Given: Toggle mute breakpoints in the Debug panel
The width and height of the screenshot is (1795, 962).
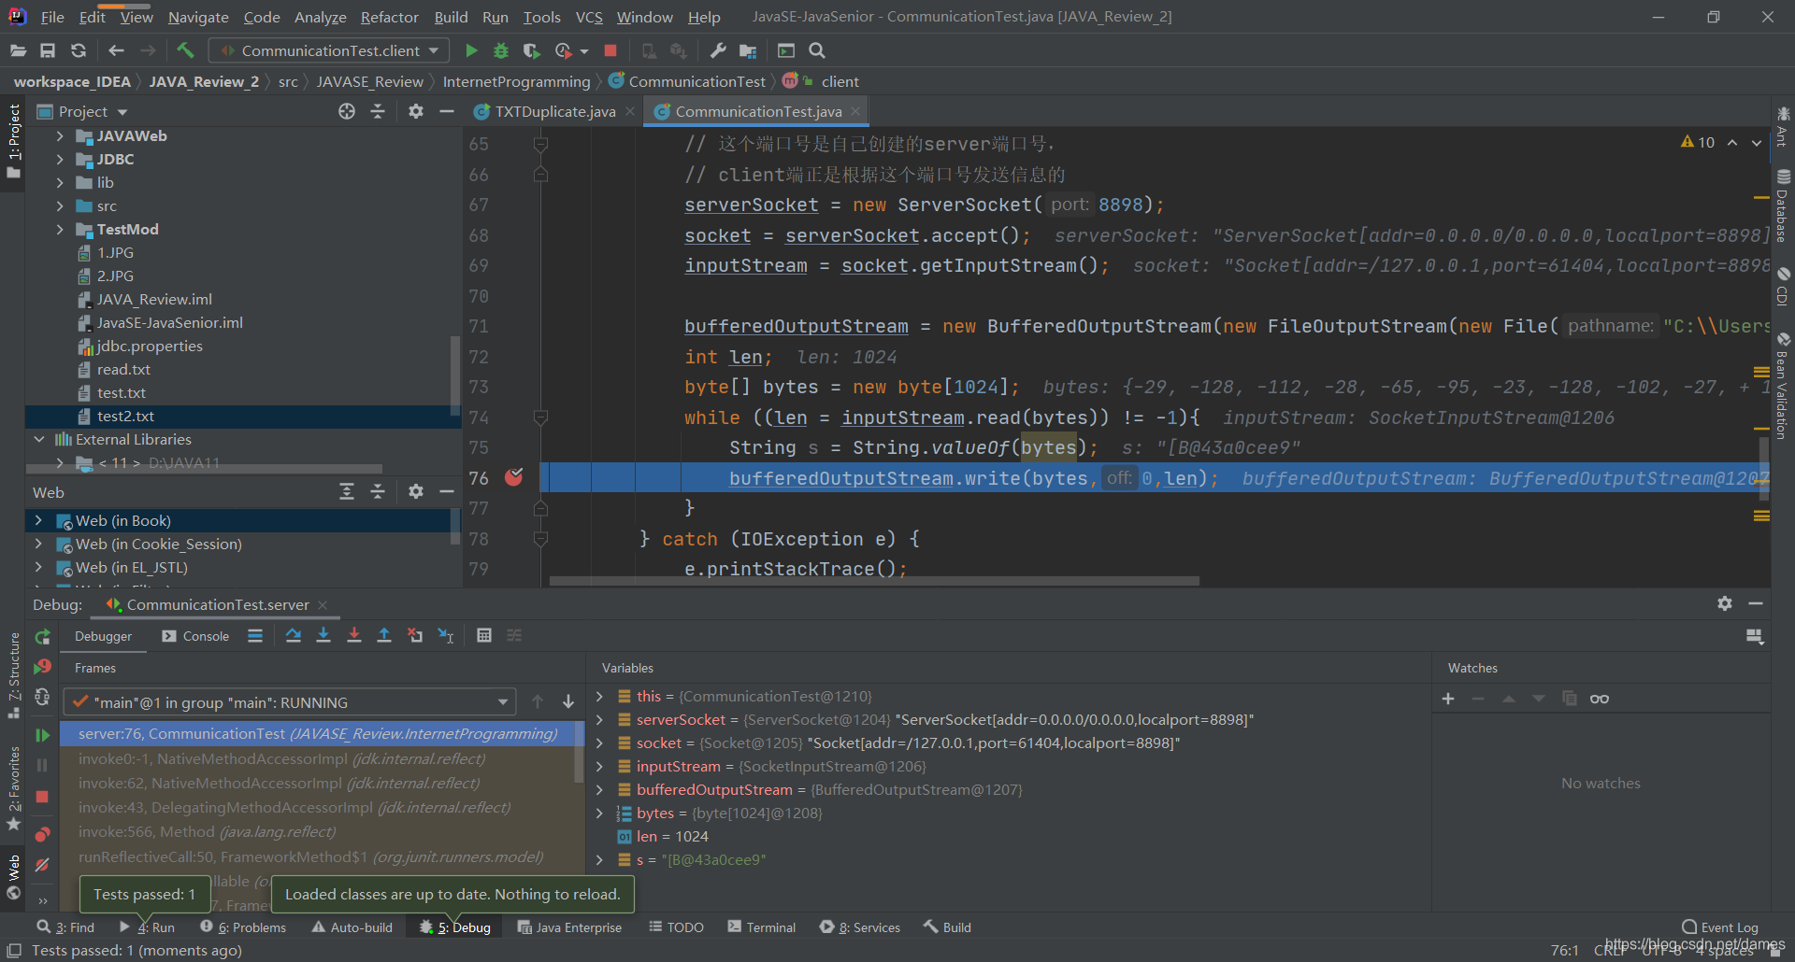Looking at the screenshot, I should pos(42,866).
